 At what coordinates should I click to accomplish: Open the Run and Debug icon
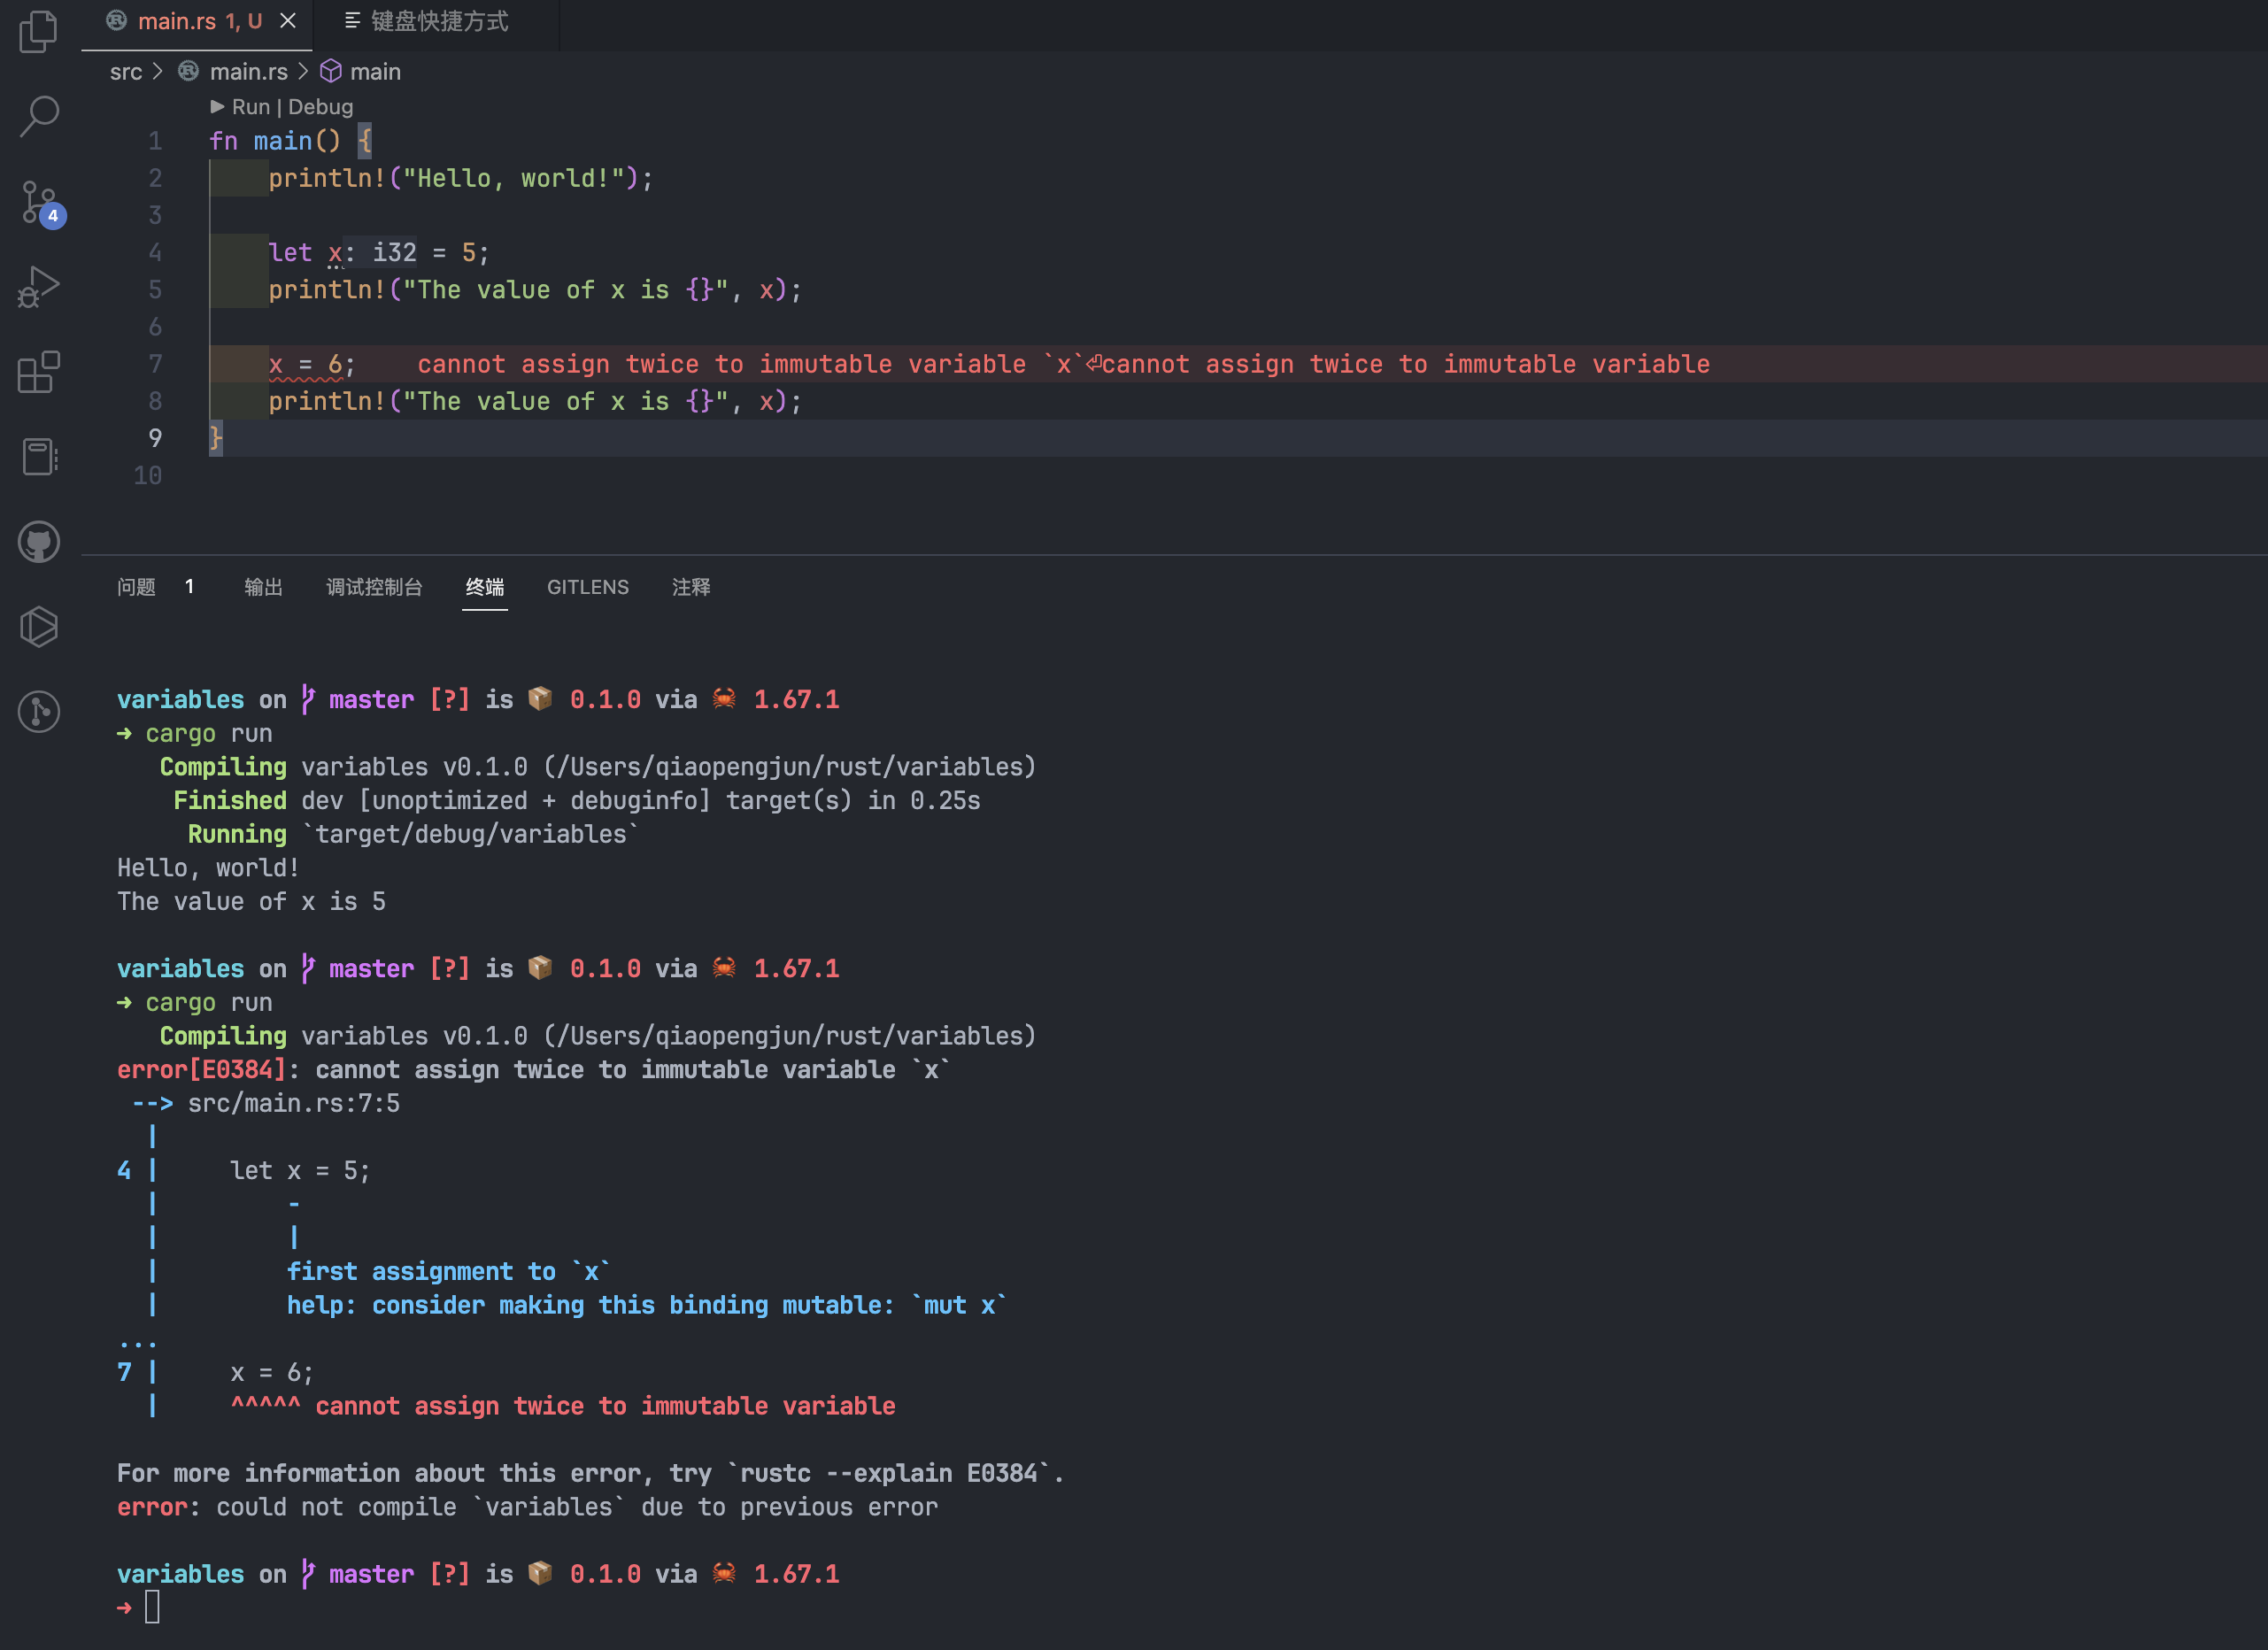pyautogui.click(x=39, y=287)
